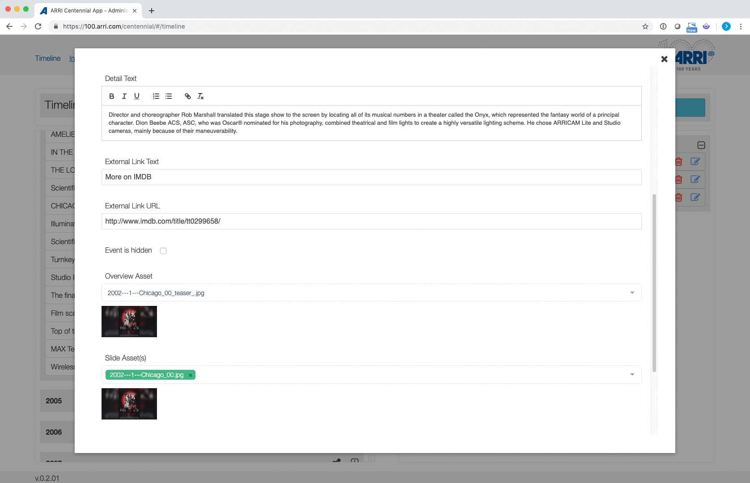
Task: Click inside the Detail Text editor body
Action: [x=371, y=123]
